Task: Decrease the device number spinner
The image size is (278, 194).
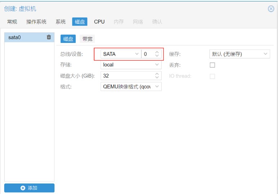Action: [x=157, y=56]
